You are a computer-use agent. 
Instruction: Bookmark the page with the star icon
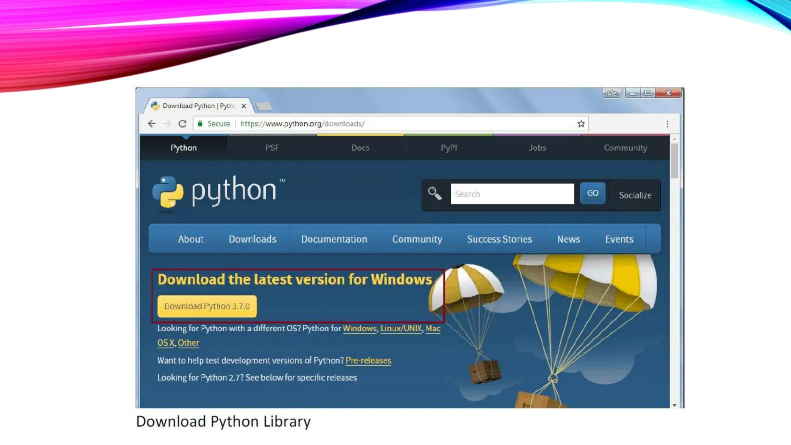click(x=581, y=124)
